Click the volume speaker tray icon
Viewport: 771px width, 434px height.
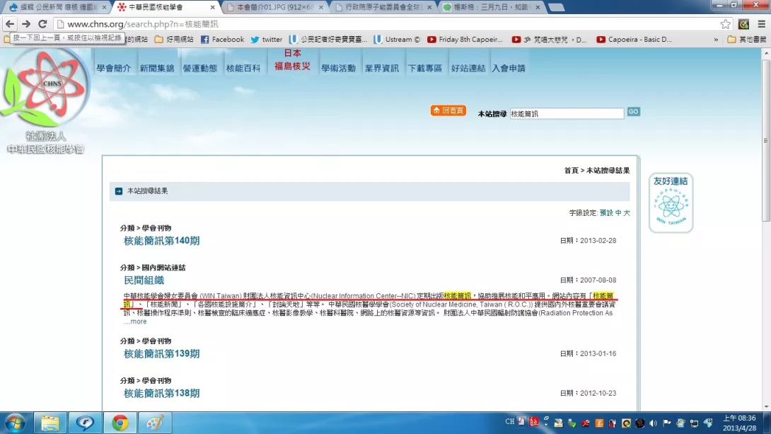(652, 423)
